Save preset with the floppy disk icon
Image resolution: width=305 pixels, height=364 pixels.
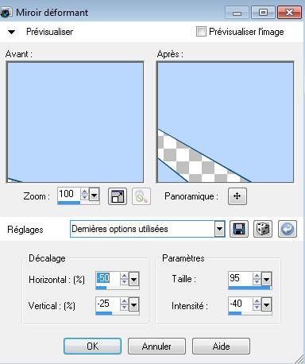[x=239, y=229]
